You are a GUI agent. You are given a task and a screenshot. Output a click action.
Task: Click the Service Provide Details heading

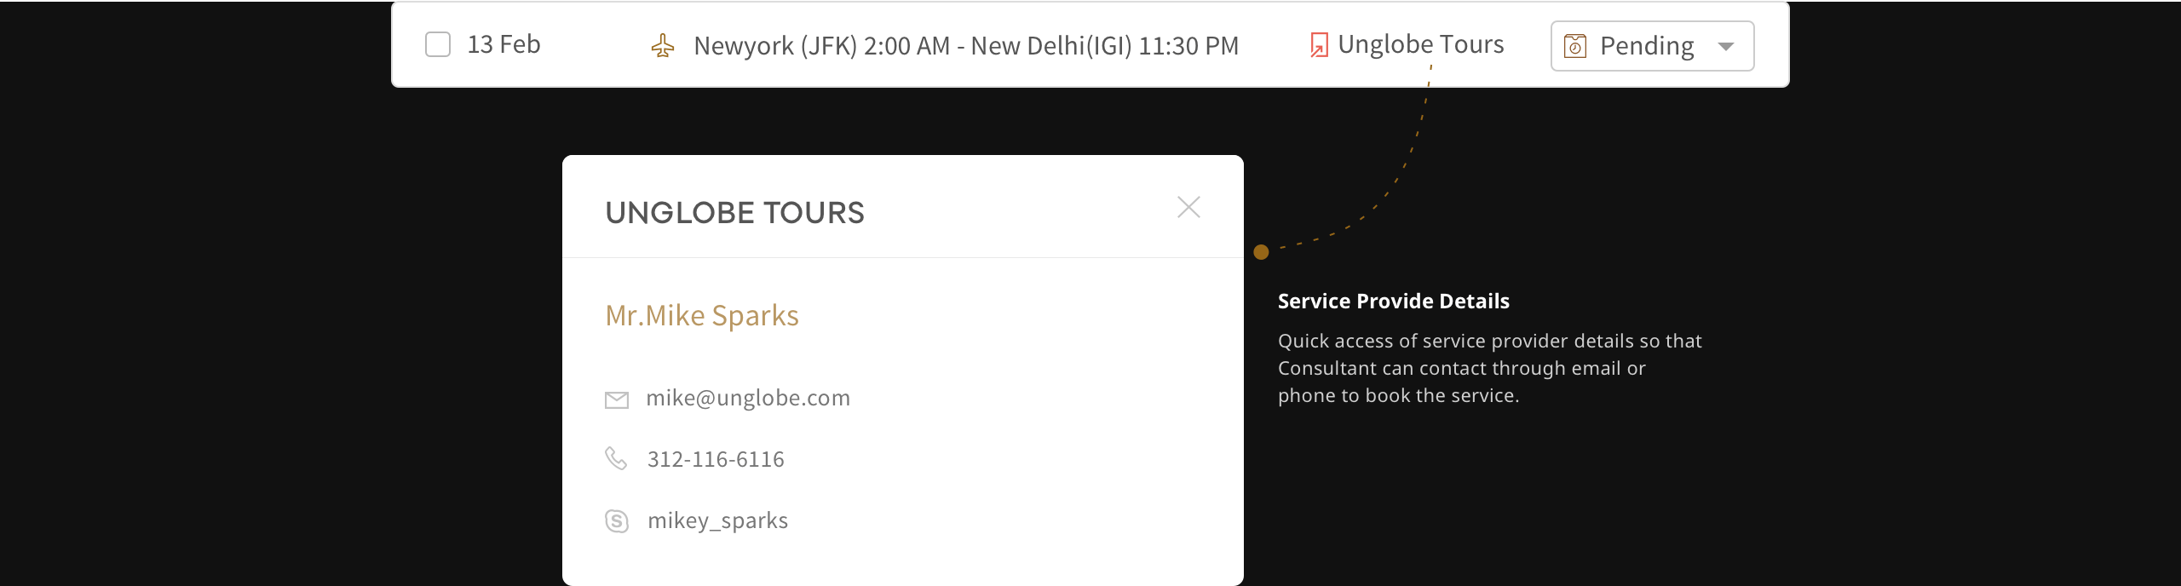1393,302
